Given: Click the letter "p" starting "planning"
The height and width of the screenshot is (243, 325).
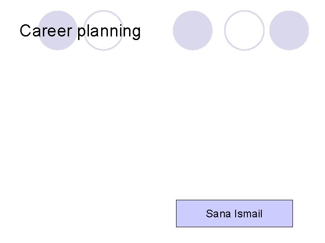Looking at the screenshot, I should [82, 33].
